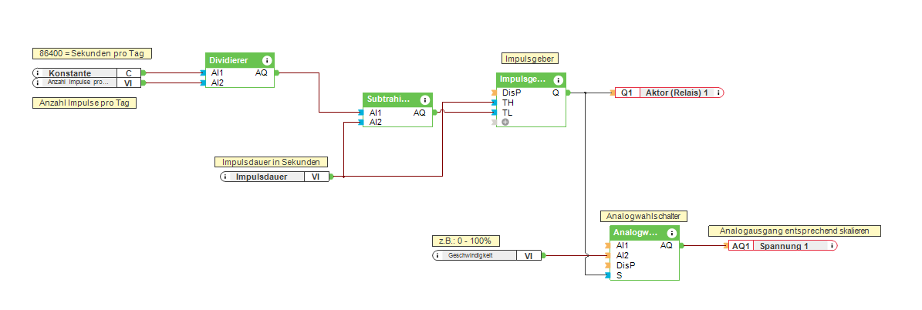The image size is (922, 310).
Task: Click the Q1 tag of Aktor (Relais) 1
Action: point(627,93)
